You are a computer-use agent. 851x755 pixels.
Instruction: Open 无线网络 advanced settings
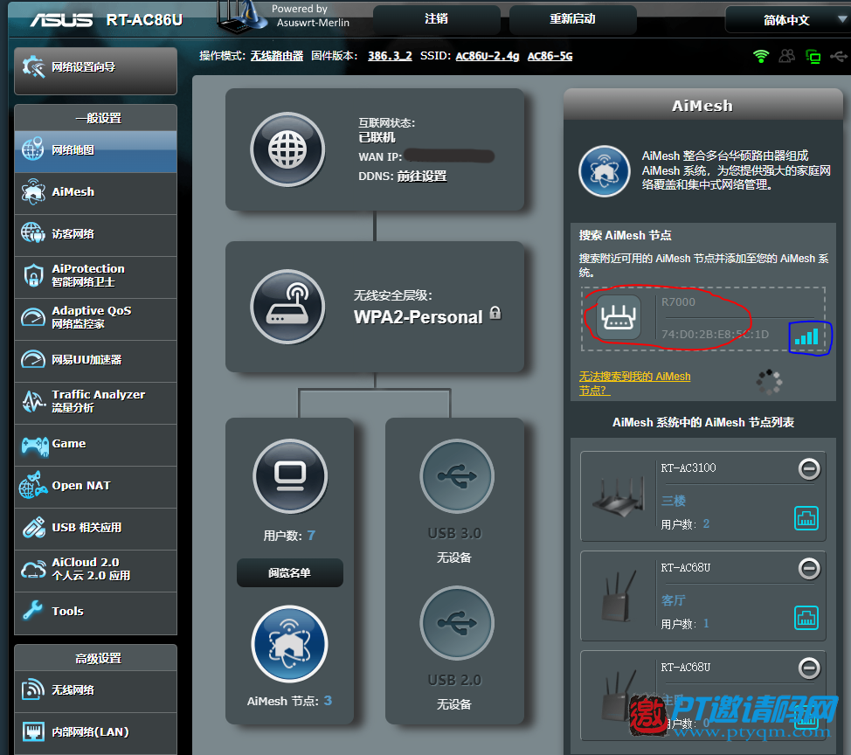pos(95,691)
